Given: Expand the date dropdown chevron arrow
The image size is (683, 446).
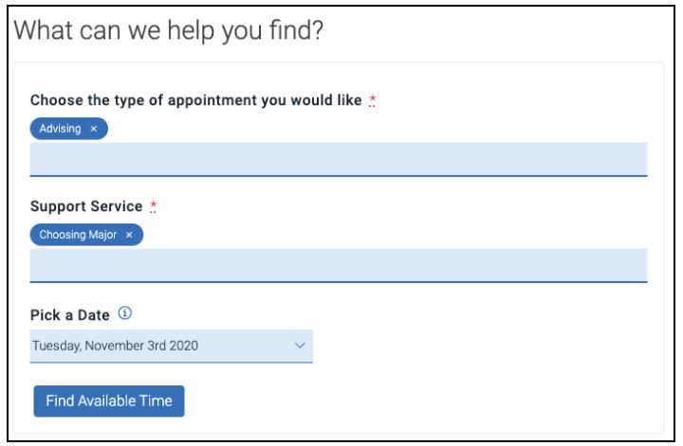Looking at the screenshot, I should (300, 346).
